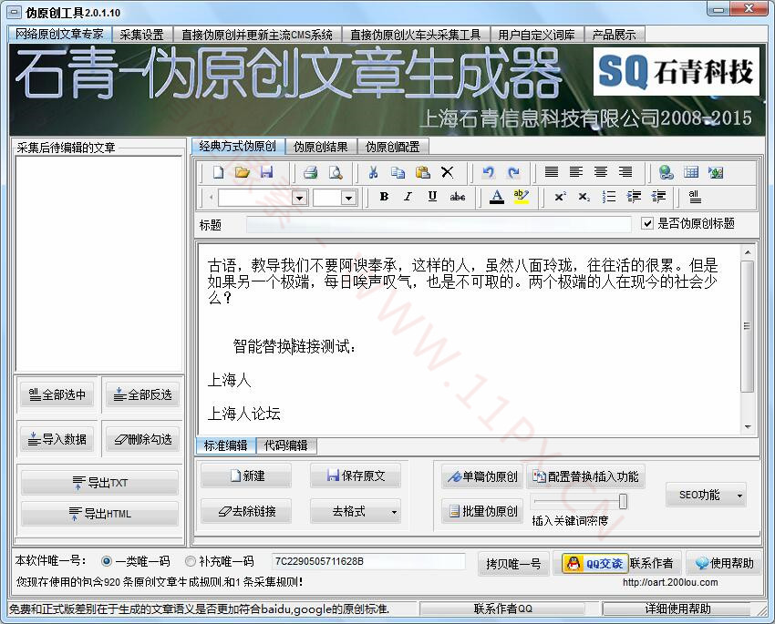Viewport: 775px width, 624px height.
Task: Align text right
Action: pos(625,172)
